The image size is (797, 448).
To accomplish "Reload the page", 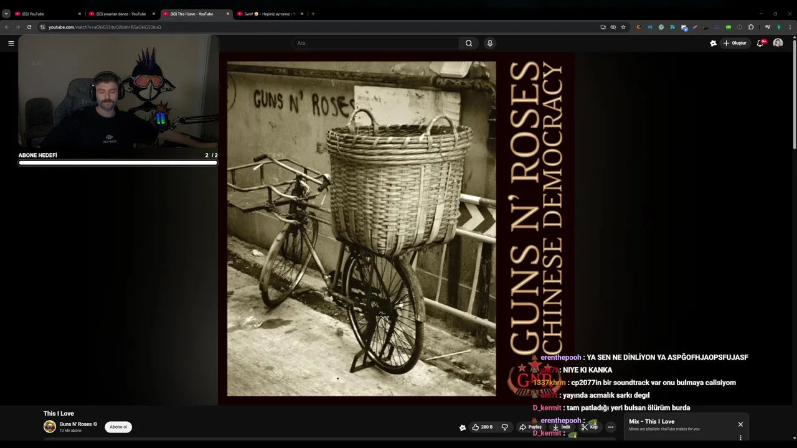I will pos(29,27).
